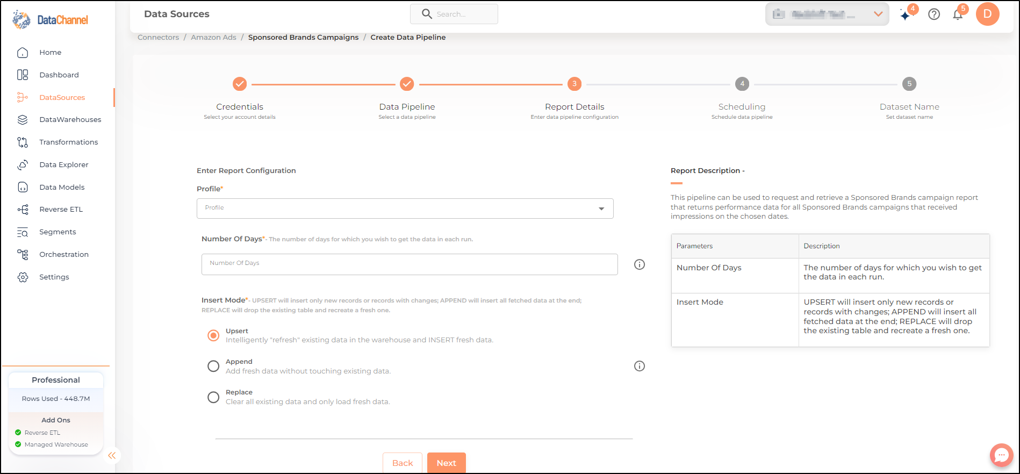This screenshot has height=474, width=1020.
Task: Click the Orchestration sidebar icon
Action: pyautogui.click(x=23, y=254)
